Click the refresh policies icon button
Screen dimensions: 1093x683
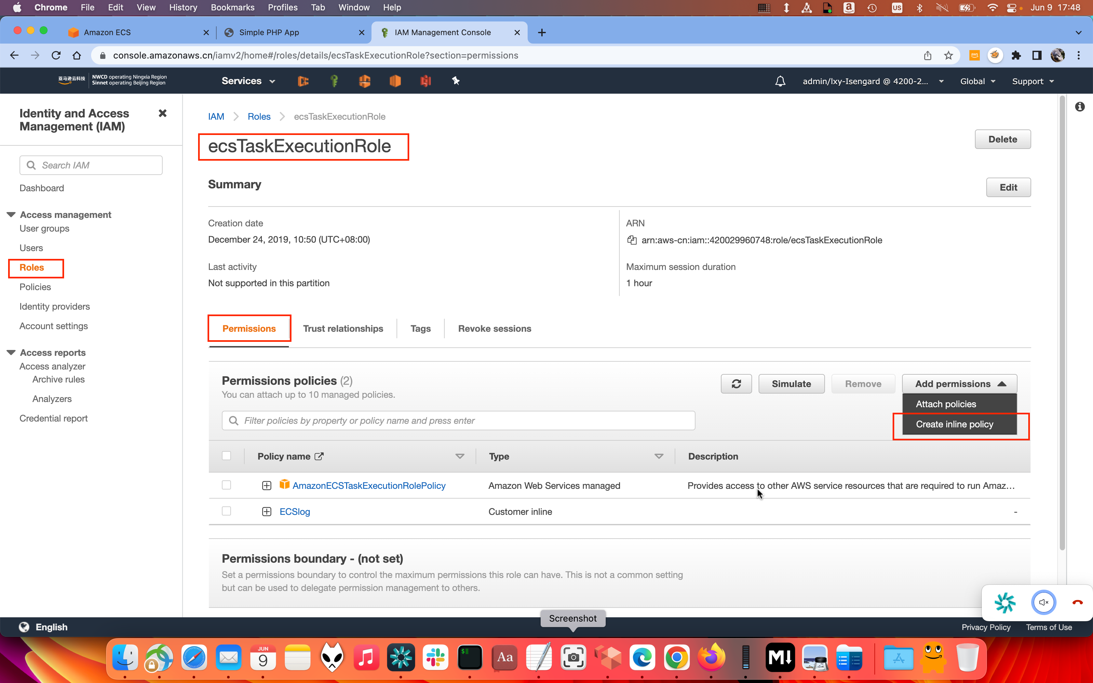point(736,383)
